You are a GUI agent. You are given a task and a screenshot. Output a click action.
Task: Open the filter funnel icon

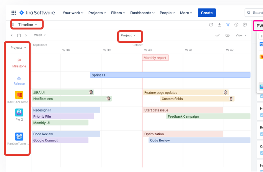(228, 25)
